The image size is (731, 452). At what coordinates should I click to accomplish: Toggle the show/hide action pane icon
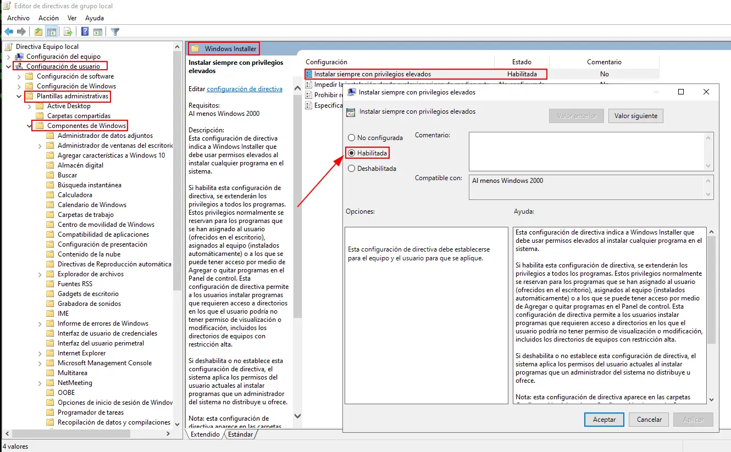(98, 31)
